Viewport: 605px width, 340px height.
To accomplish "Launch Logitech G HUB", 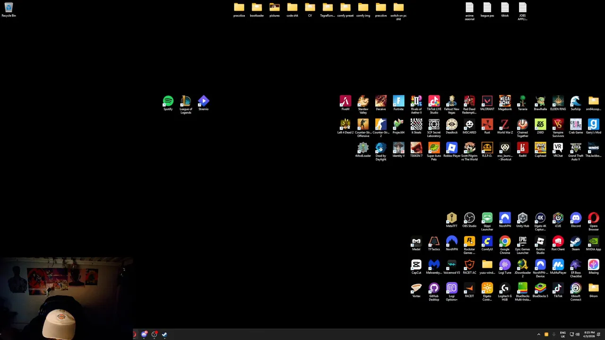I will (x=505, y=292).
